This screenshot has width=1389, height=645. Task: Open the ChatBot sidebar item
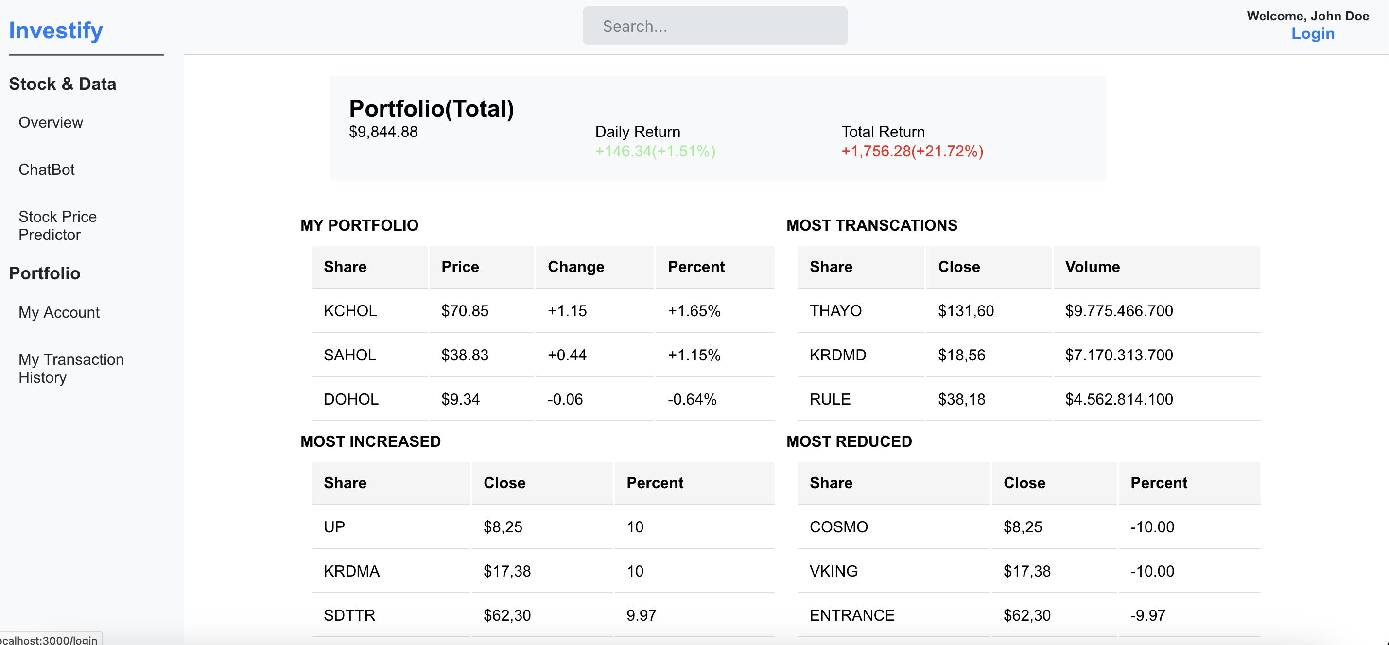(46, 169)
